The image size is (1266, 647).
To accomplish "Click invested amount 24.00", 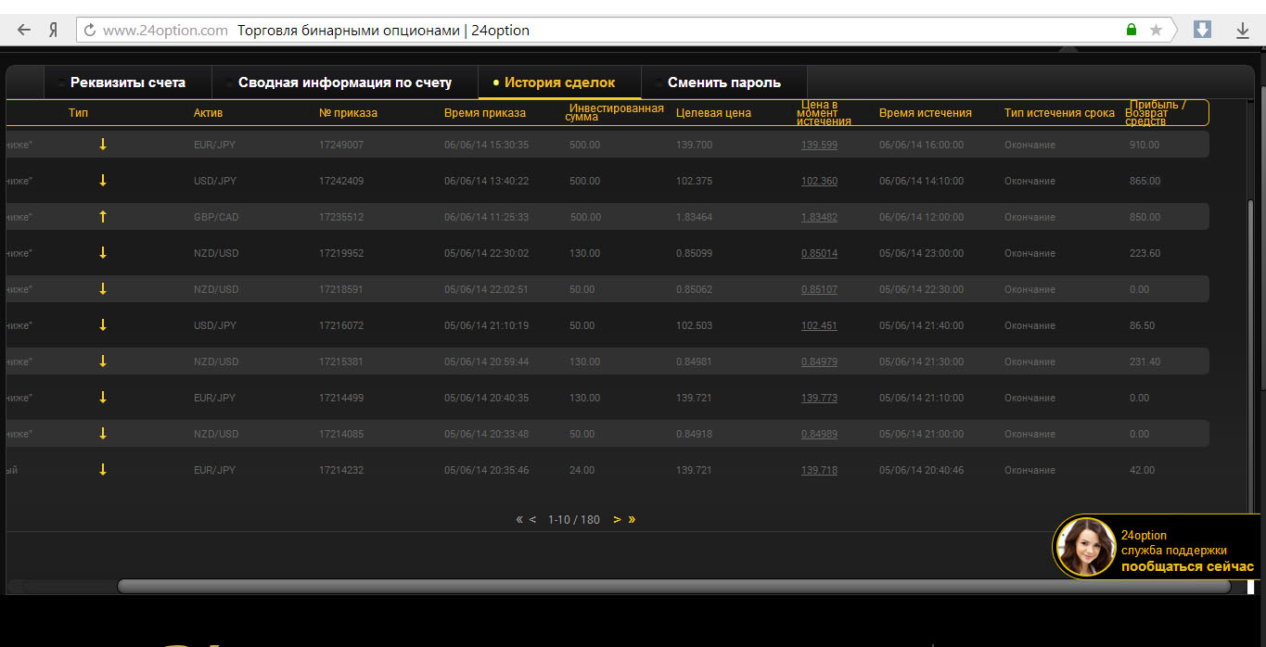I will click(582, 470).
